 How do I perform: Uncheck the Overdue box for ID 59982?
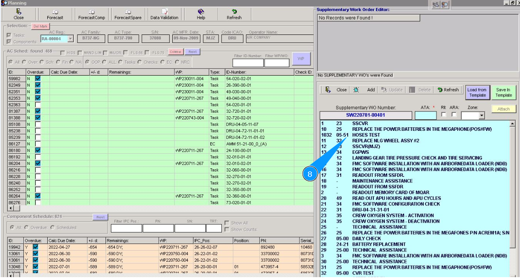coord(38,79)
